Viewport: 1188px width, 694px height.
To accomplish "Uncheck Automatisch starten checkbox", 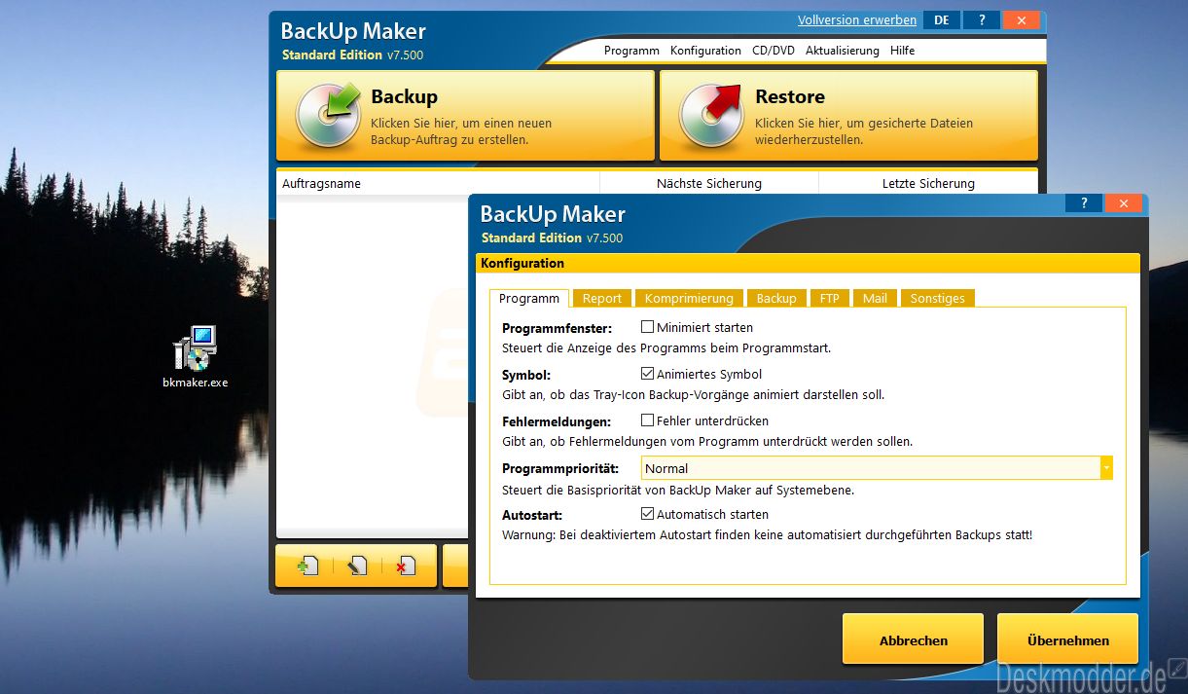I will (647, 514).
